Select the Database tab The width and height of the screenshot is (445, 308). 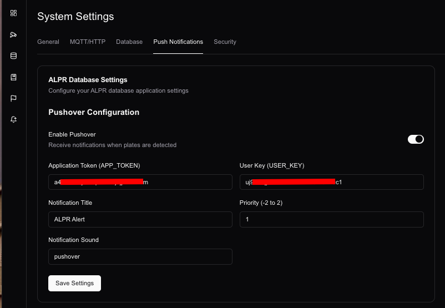click(129, 42)
